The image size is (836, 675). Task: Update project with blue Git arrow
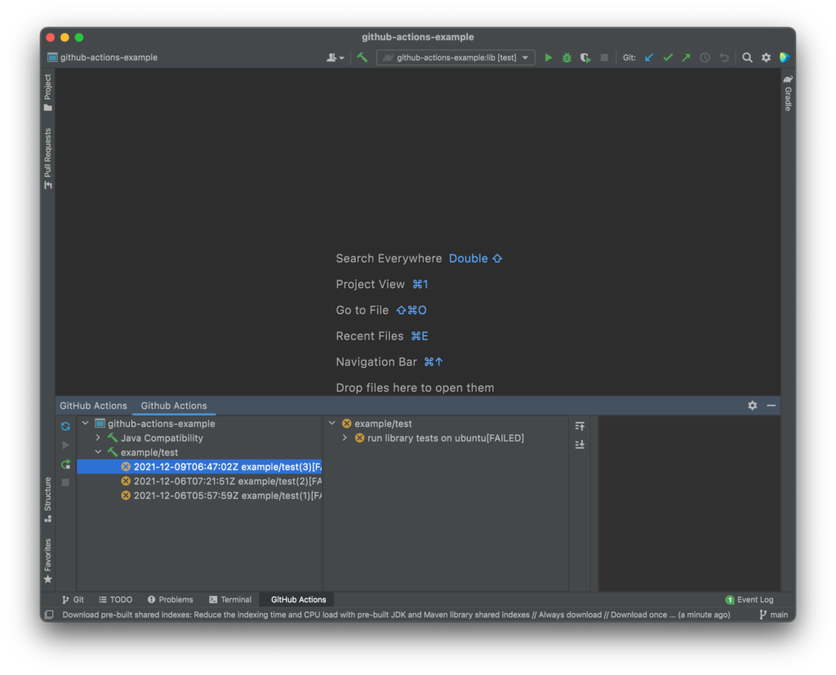coord(649,58)
